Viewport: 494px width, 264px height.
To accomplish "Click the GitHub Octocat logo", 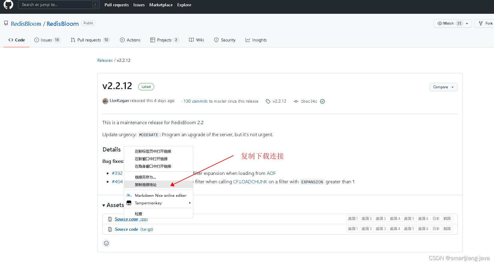I will click(x=8, y=4).
